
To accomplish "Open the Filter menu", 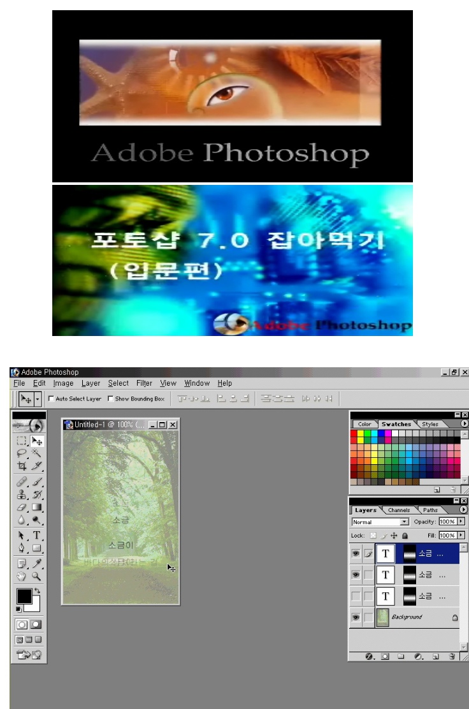I will (x=144, y=383).
